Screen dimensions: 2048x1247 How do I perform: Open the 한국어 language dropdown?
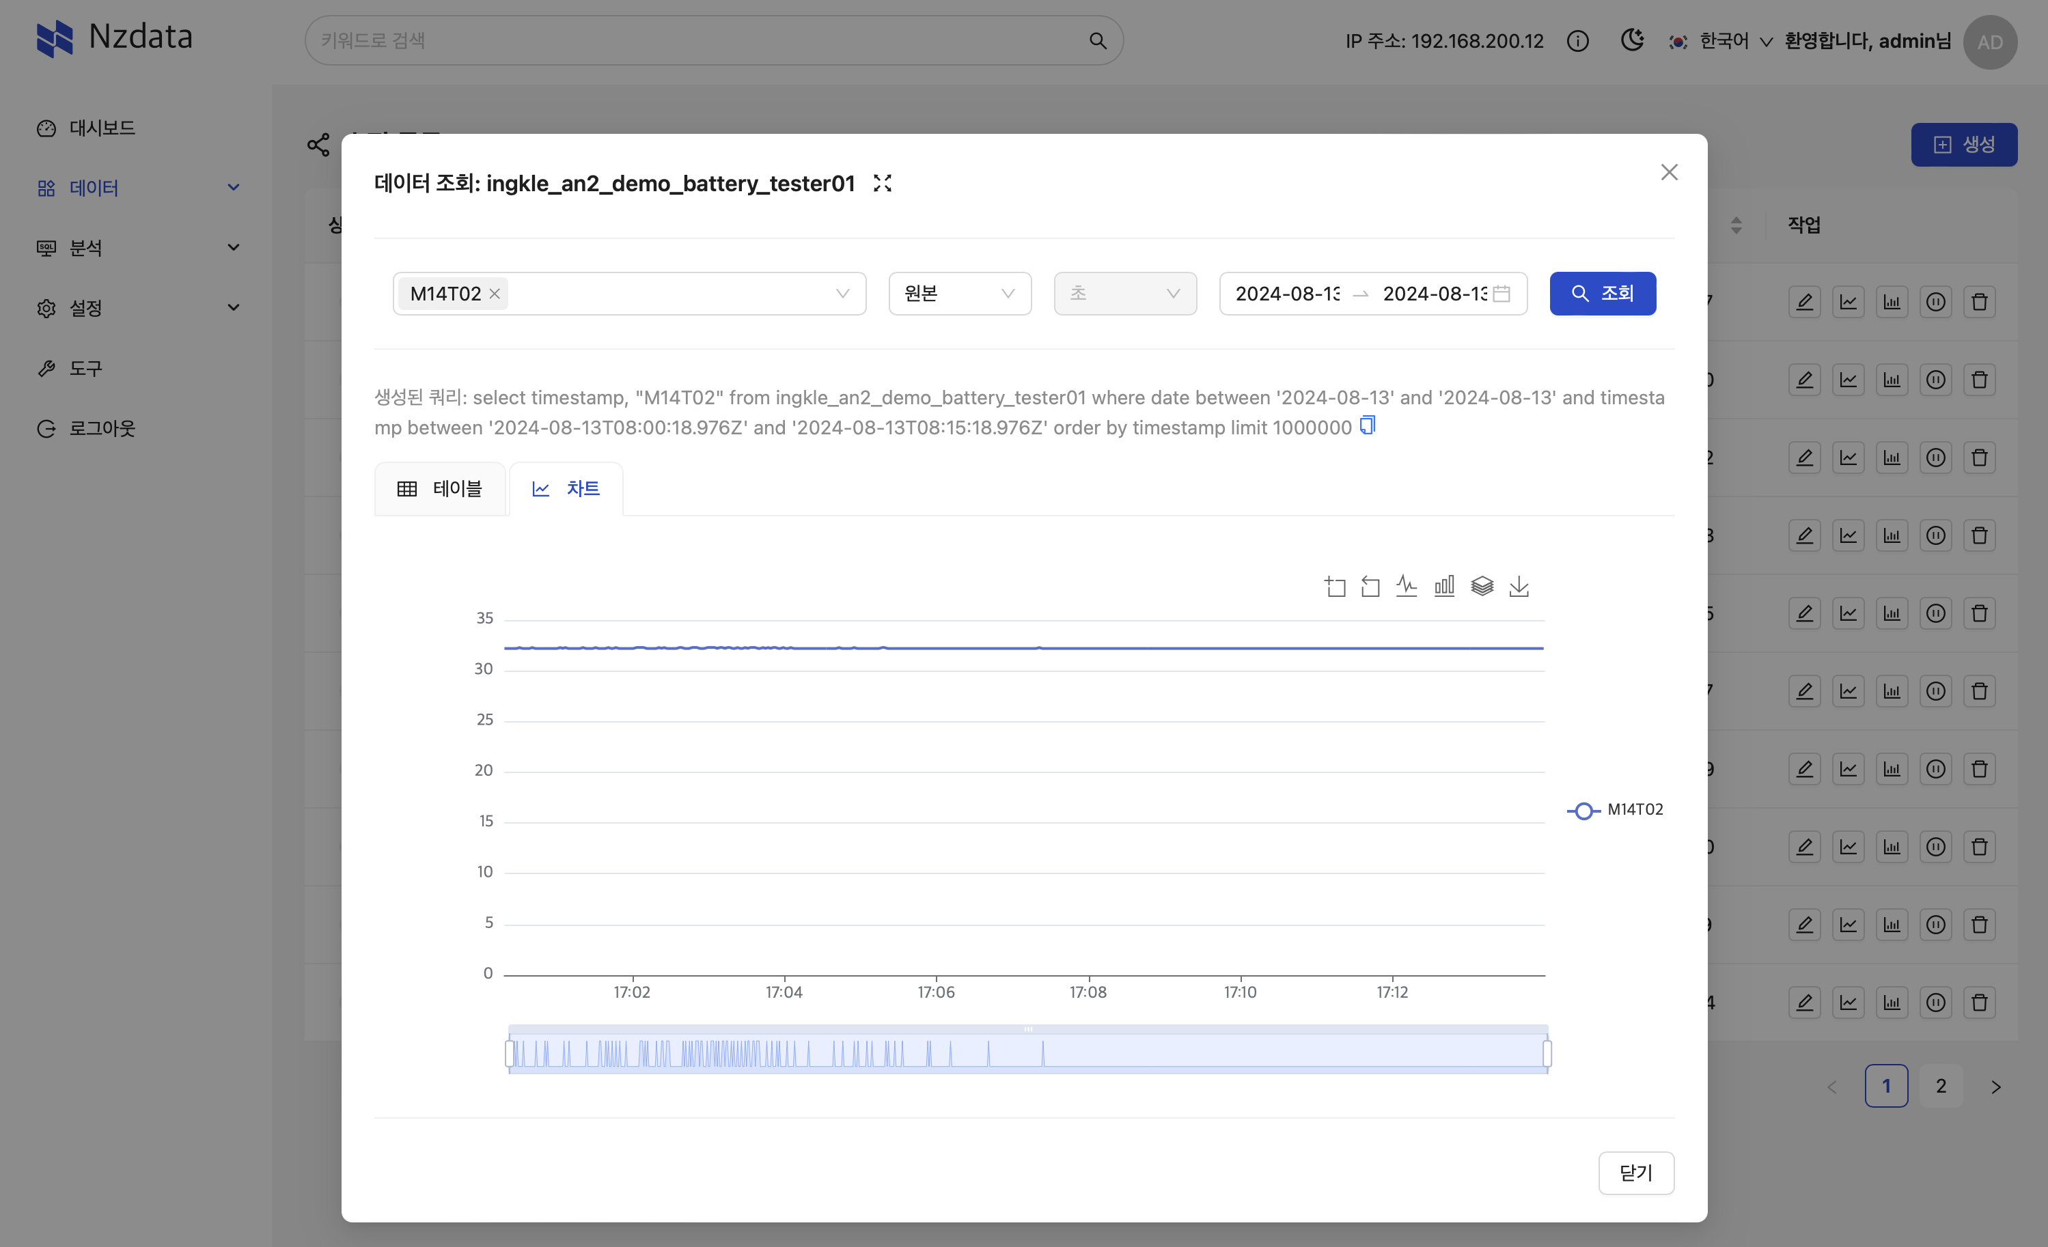pyautogui.click(x=1721, y=41)
